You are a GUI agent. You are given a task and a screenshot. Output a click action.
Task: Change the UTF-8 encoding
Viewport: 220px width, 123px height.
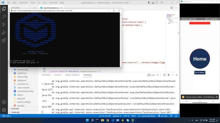[126, 116]
